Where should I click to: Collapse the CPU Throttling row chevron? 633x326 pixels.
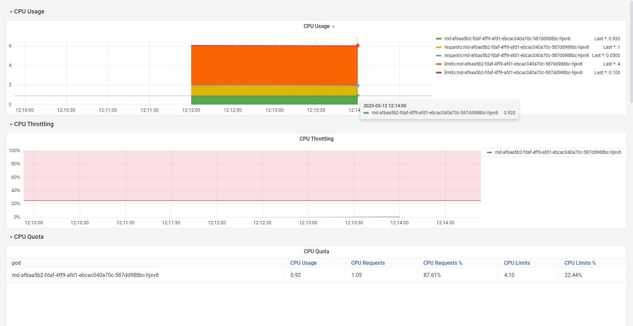[x=11, y=124]
